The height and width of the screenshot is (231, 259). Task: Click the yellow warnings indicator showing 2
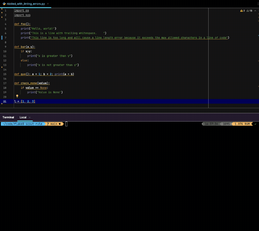[242, 11]
